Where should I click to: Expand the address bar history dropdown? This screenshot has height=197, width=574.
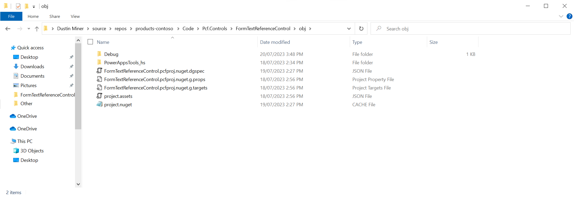[x=349, y=29]
